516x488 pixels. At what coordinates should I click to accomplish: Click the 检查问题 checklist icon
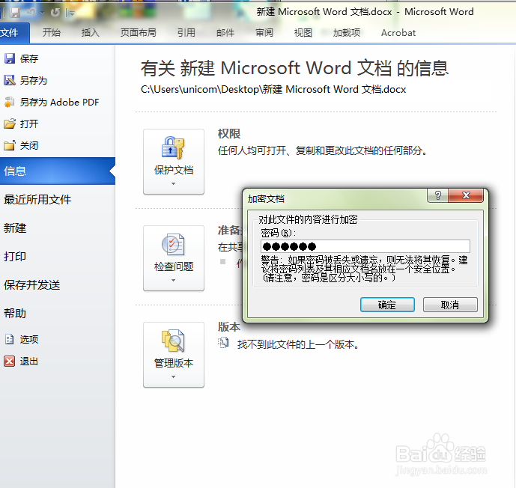click(173, 244)
